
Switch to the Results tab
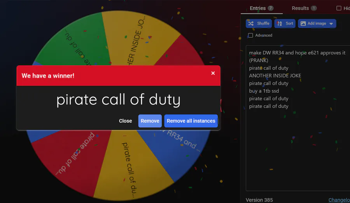(304, 8)
